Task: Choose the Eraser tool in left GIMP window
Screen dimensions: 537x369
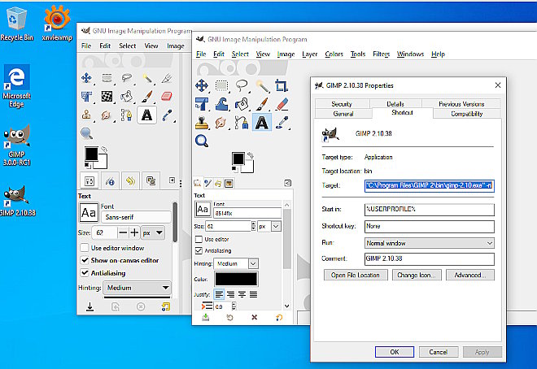Action: (x=167, y=96)
